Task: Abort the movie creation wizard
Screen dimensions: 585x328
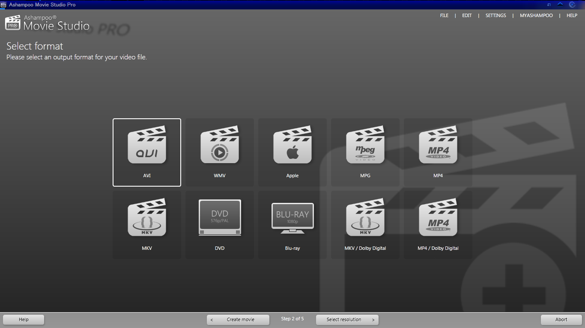Action: click(x=561, y=319)
